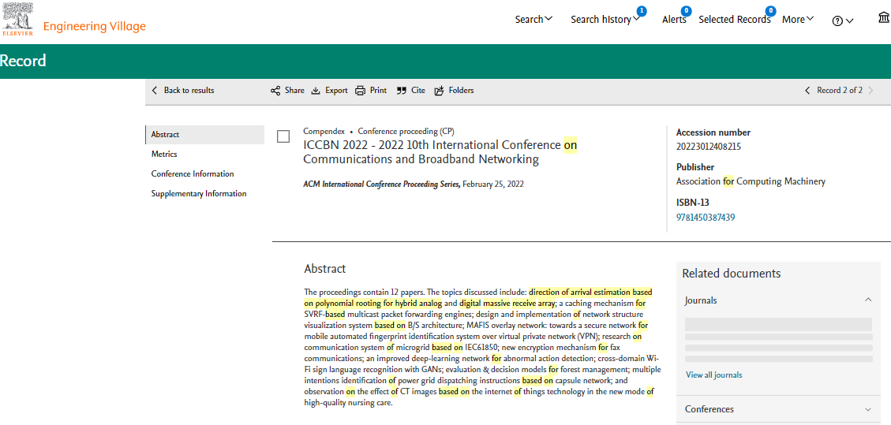Open the Search dropdown menu

tap(533, 19)
